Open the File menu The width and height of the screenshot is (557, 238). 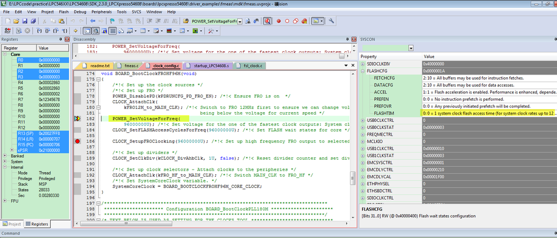click(6, 12)
